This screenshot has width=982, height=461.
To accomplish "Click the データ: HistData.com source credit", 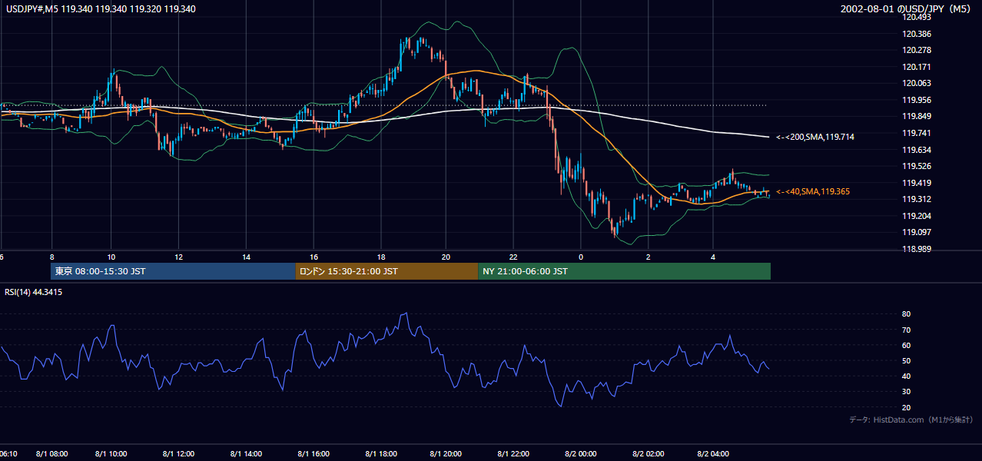I will coord(911,420).
